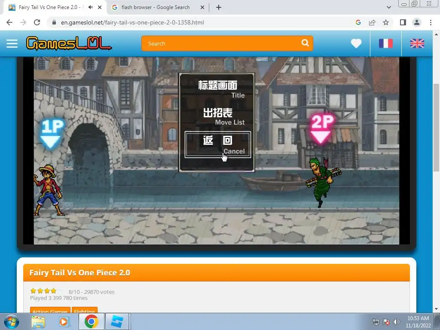
Task: Share this page icon
Action: coord(372,22)
